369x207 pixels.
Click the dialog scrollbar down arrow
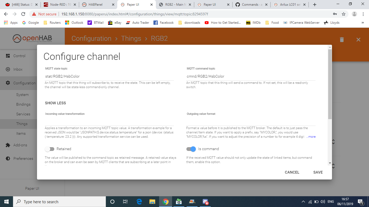pos(330,163)
